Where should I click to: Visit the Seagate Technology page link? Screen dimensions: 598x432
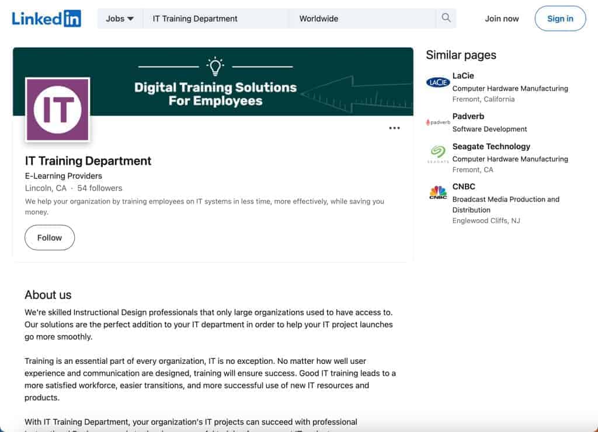tap(491, 146)
